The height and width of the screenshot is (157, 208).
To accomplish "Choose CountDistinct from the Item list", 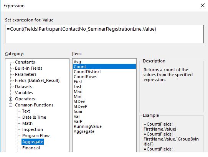I will pyautogui.click(x=87, y=72).
